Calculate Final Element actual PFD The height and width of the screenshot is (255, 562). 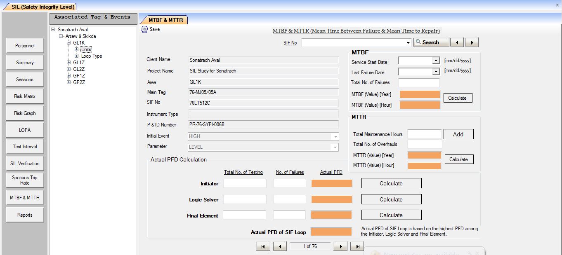click(x=391, y=215)
